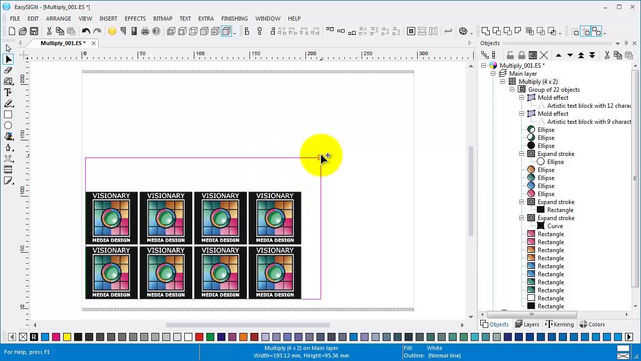Screen dimensions: 641x361
Task: Switch to the Colors panel tab
Action: point(592,324)
